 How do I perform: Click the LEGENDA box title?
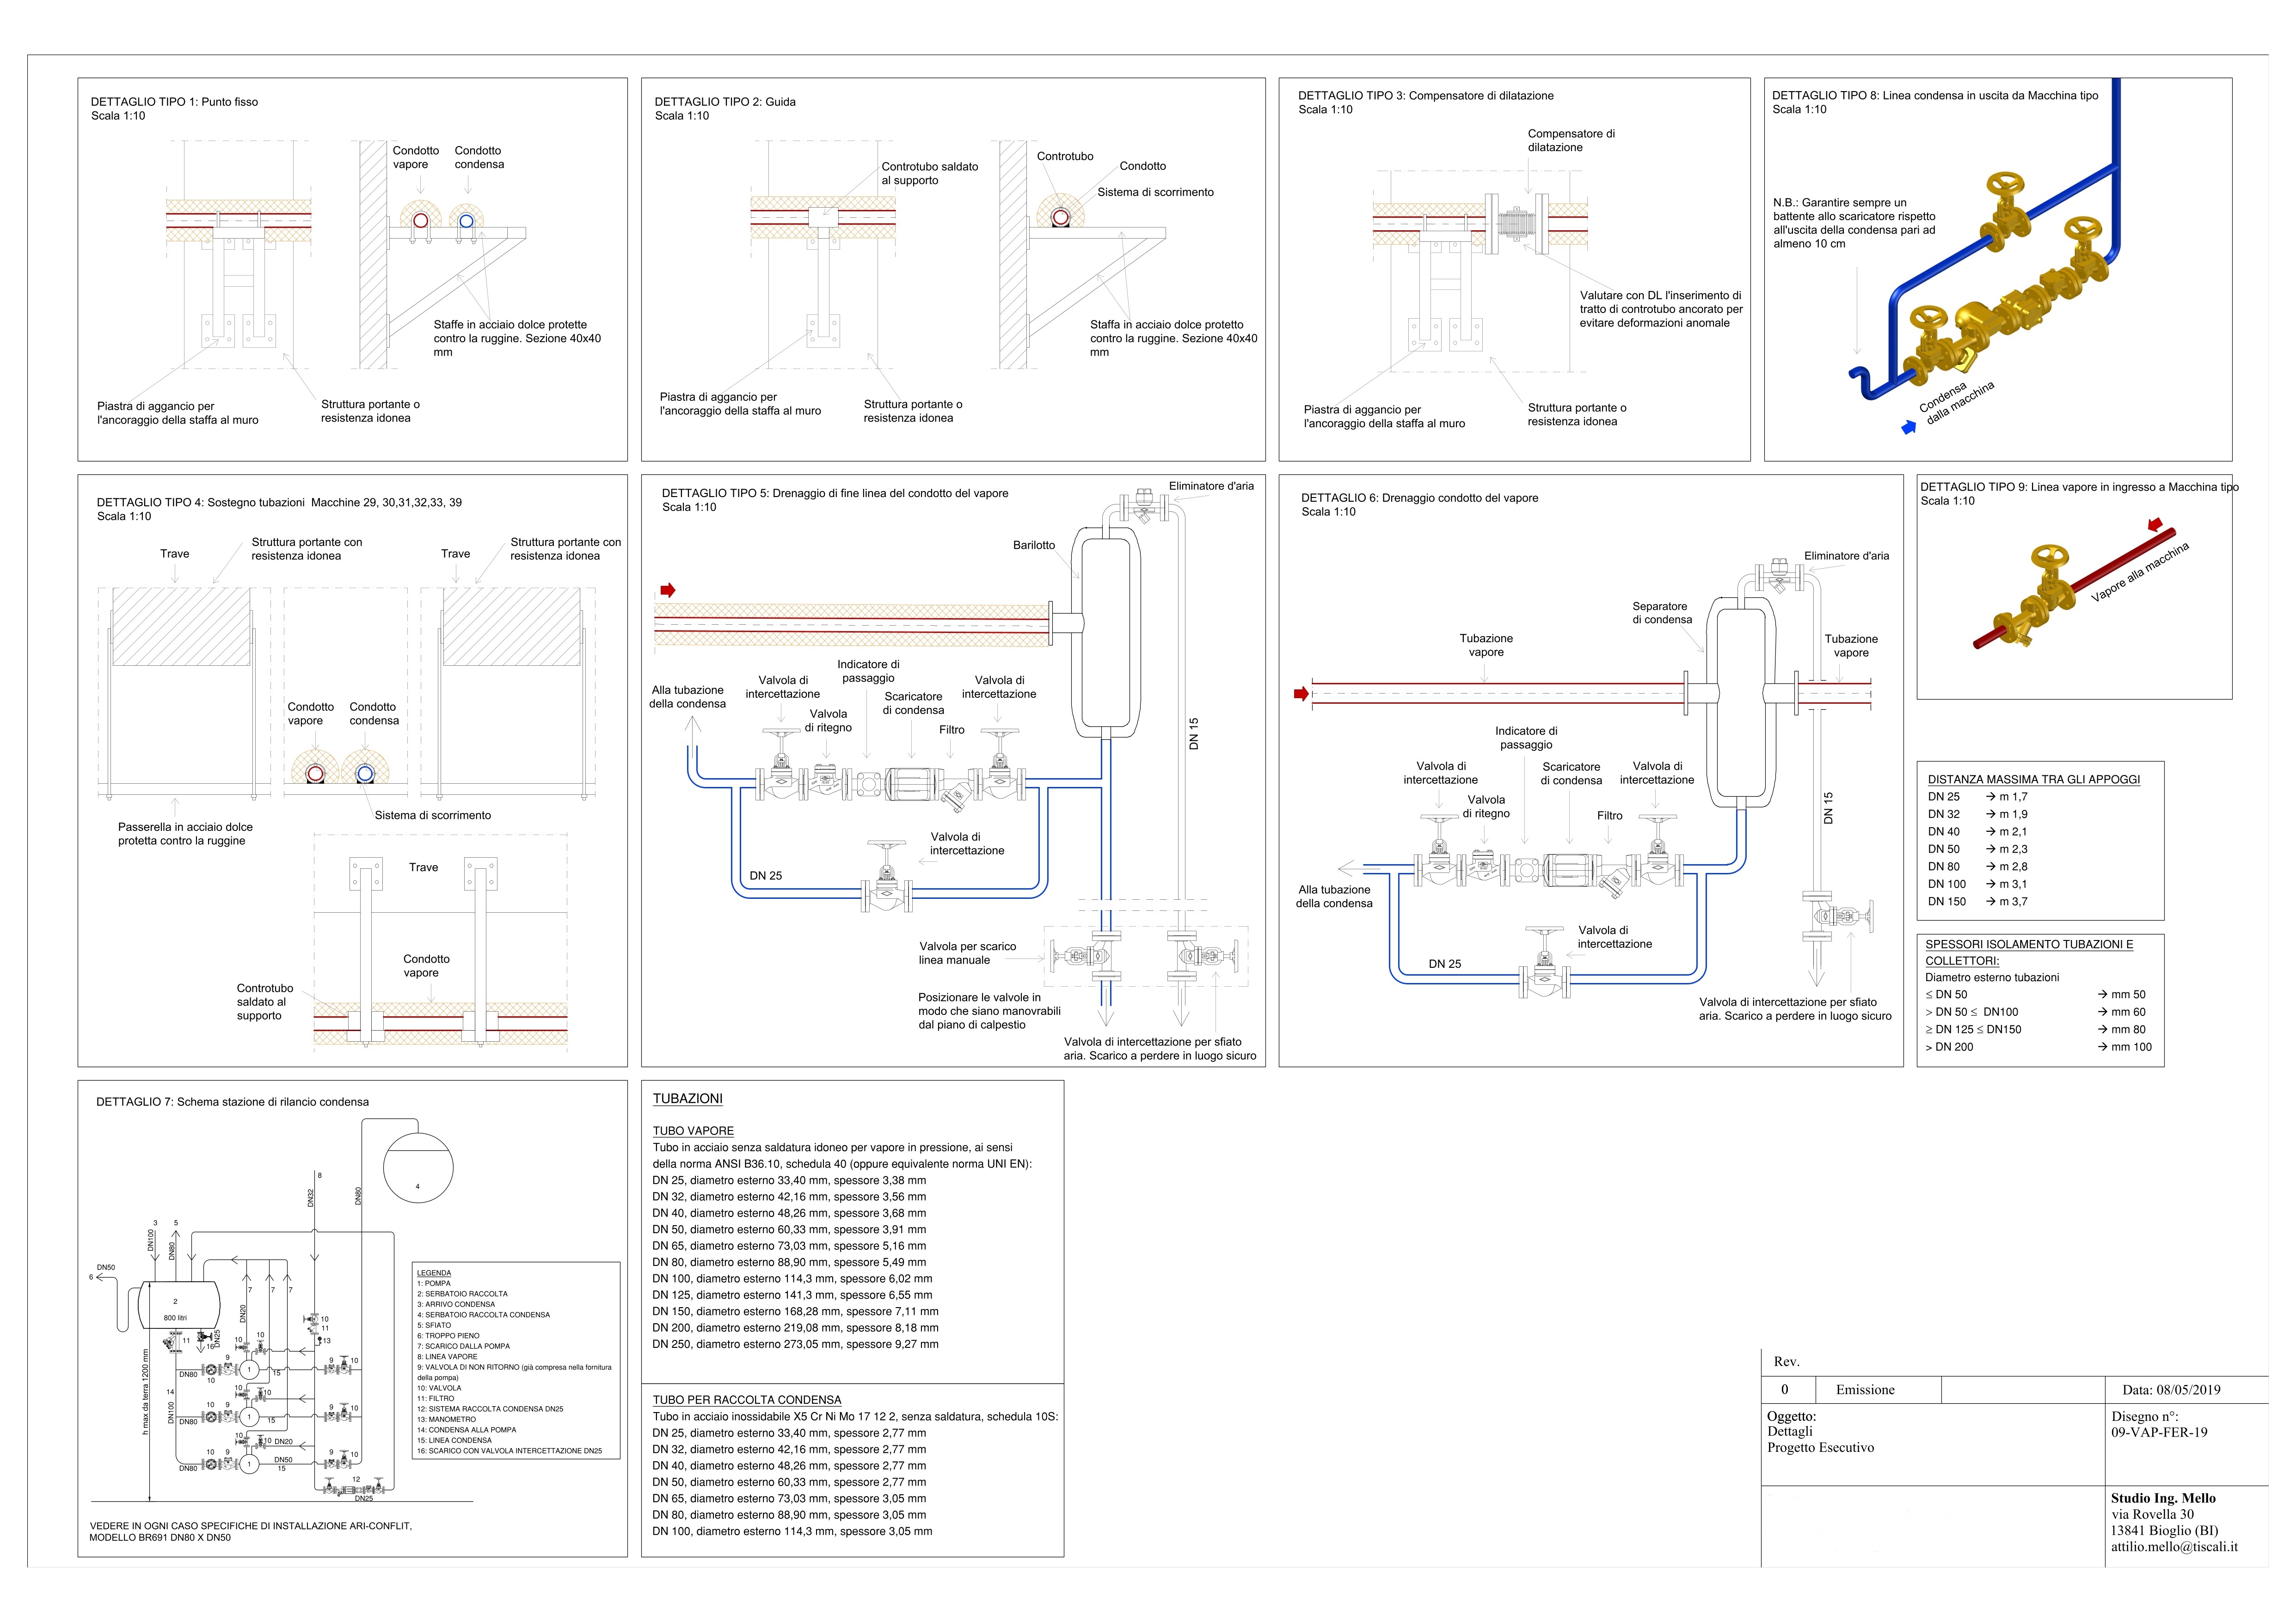coord(434,1273)
